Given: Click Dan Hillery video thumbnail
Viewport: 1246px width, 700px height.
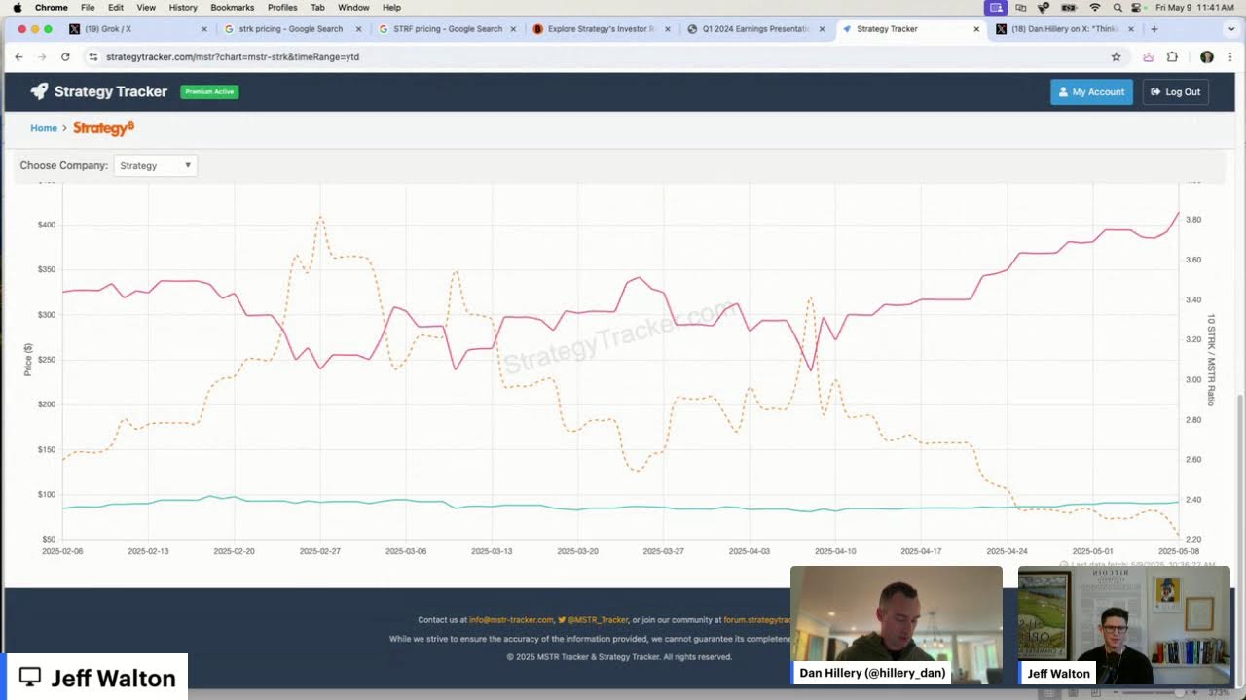Looking at the screenshot, I should pos(896,625).
